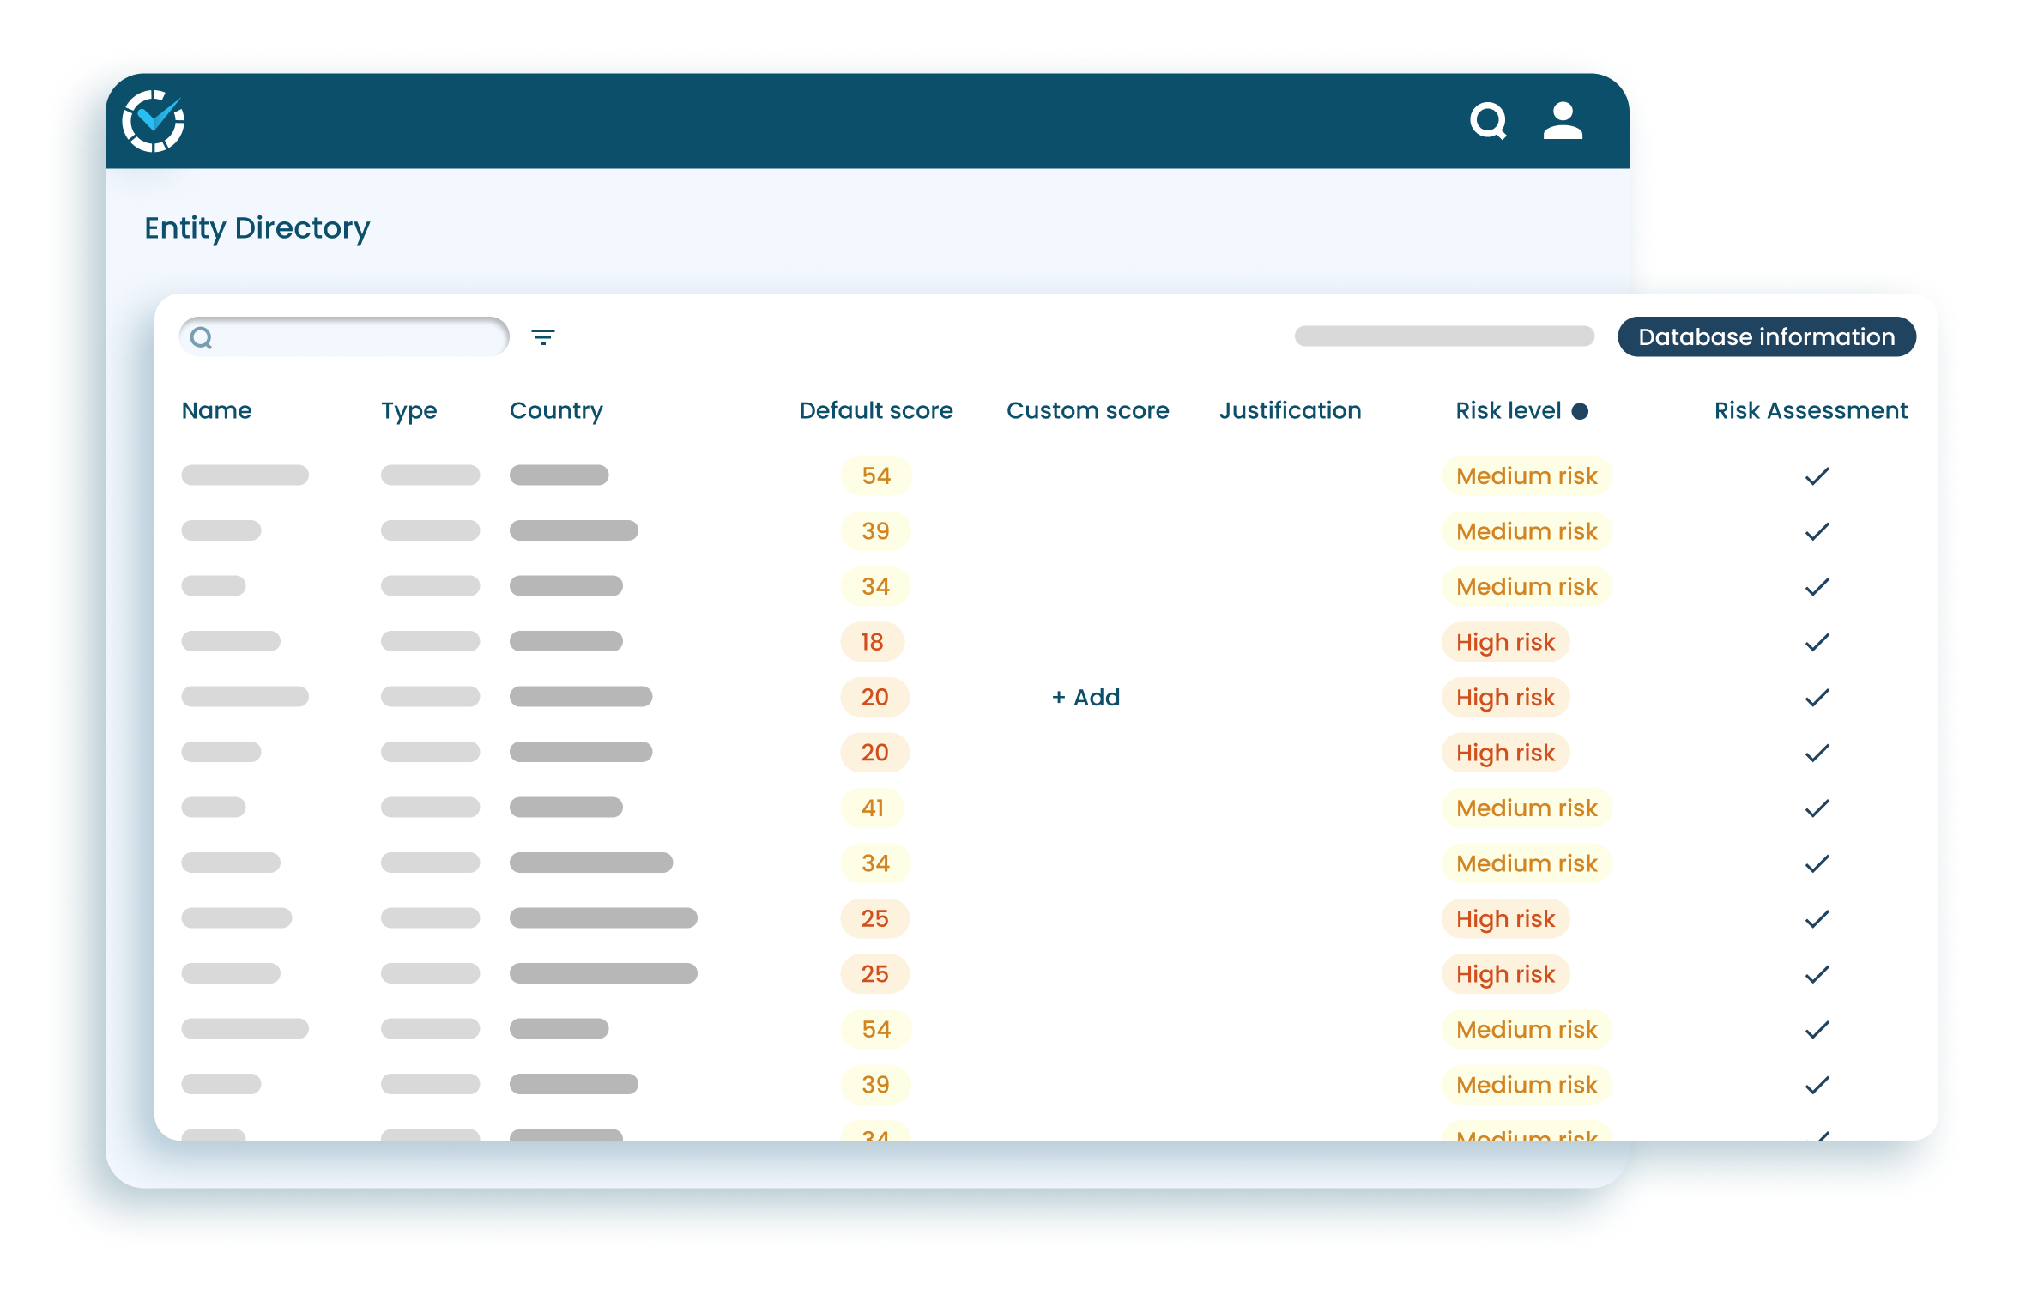
Task: Open the user profile icon
Action: pos(1563,121)
